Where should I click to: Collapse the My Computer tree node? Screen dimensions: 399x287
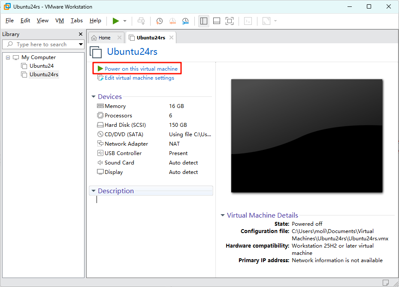pos(8,58)
